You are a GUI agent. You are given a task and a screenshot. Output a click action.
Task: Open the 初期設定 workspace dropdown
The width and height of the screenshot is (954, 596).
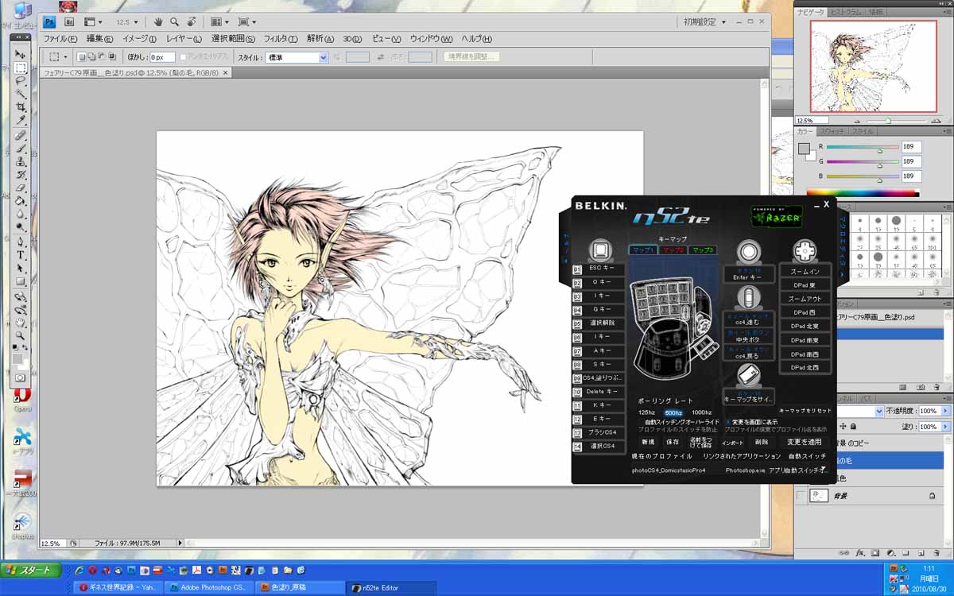(704, 22)
